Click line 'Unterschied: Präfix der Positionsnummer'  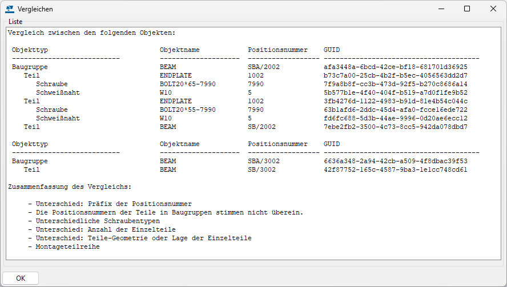coord(114,204)
